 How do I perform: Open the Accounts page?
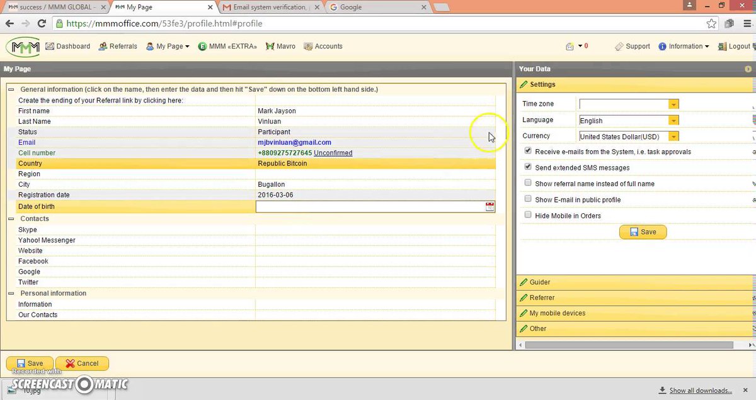tap(323, 47)
